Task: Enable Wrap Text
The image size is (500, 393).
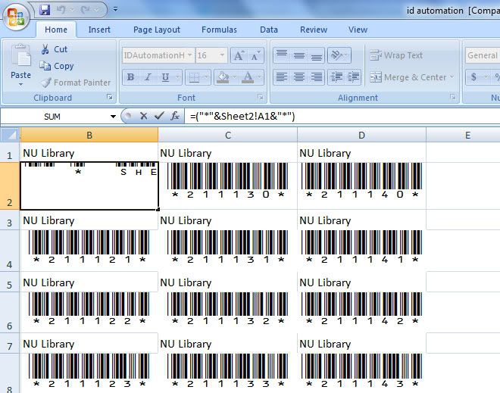Action: (396, 55)
